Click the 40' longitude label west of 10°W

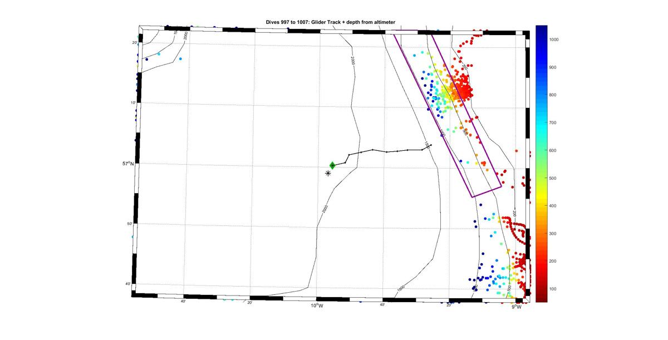183,302
